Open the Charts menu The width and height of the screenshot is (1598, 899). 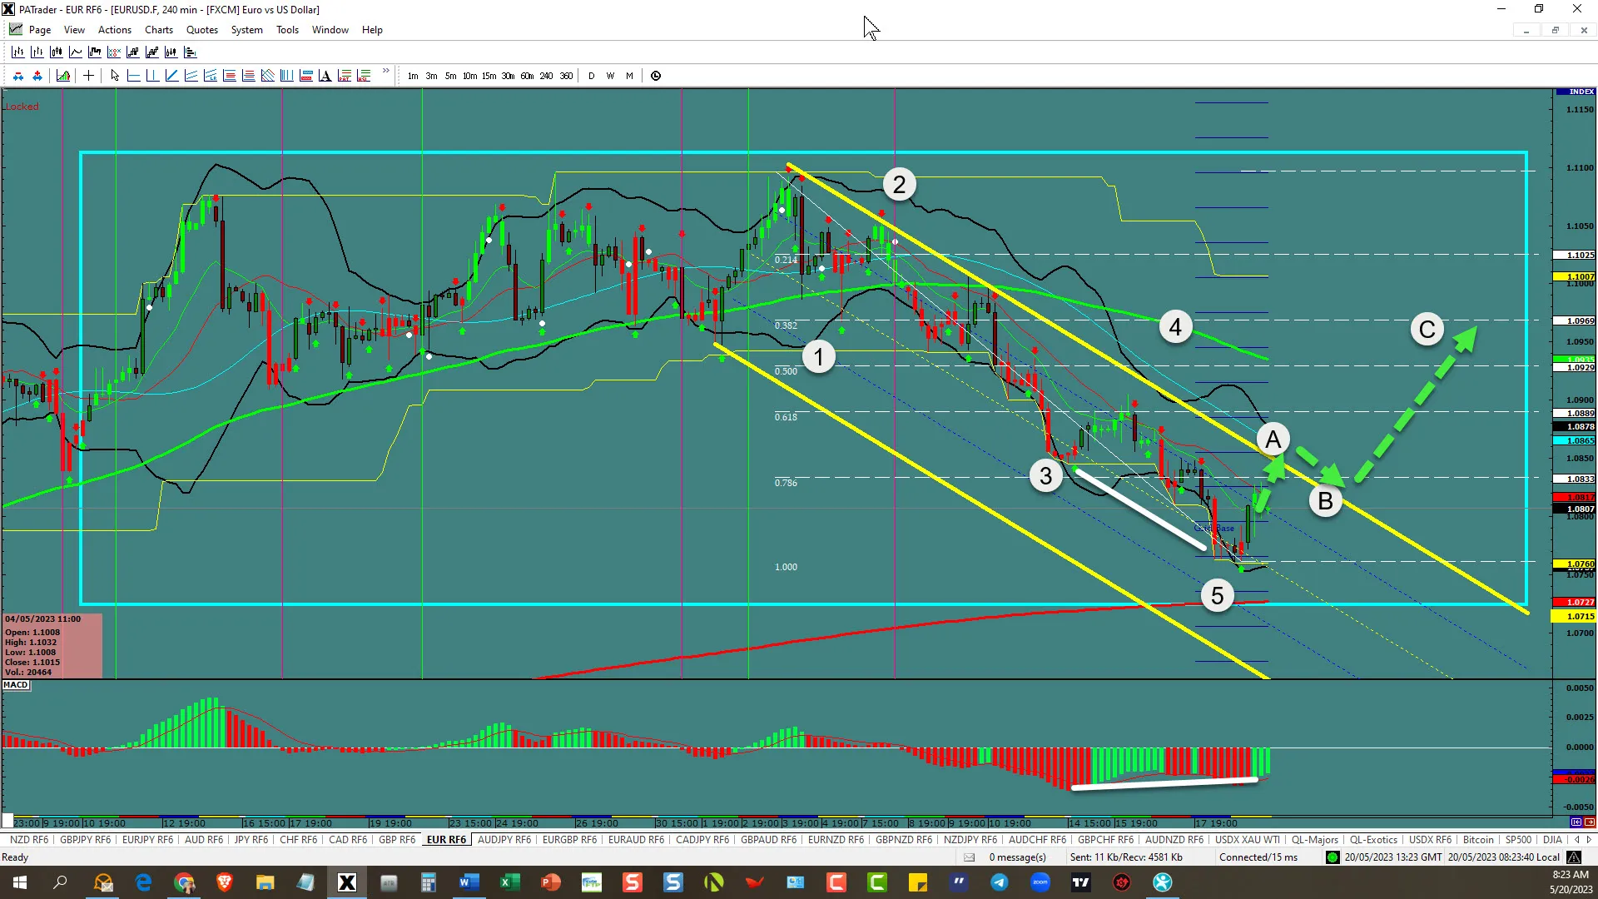click(158, 30)
